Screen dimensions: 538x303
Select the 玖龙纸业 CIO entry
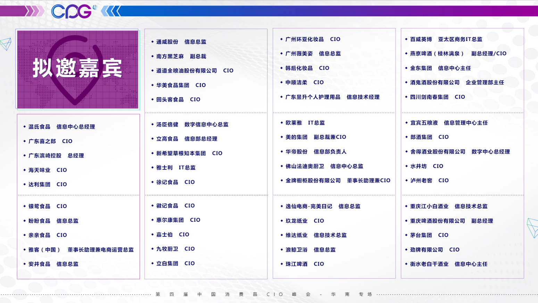305,221
